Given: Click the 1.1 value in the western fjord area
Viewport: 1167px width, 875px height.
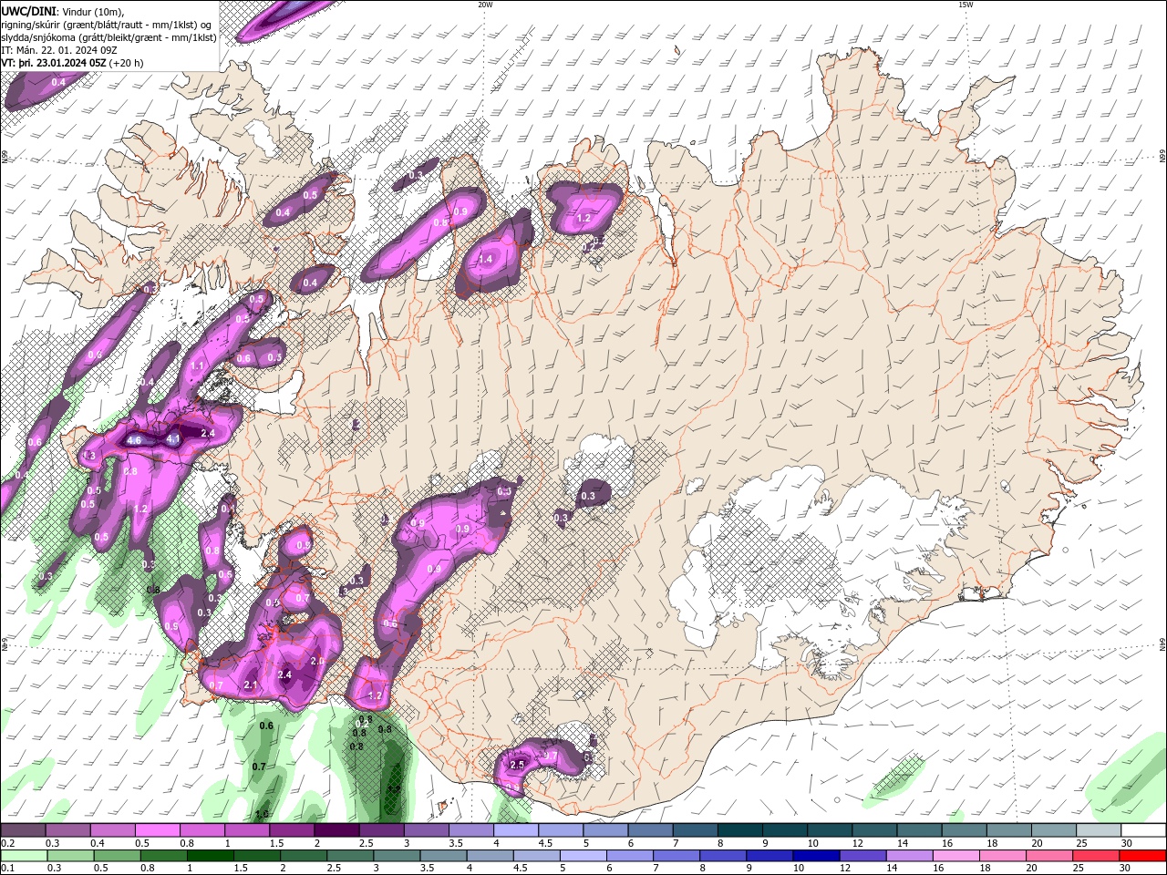Looking at the screenshot, I should pos(197,366).
